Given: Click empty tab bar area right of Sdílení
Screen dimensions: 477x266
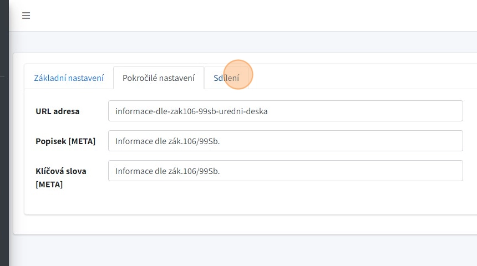Looking at the screenshot, I should [361, 78].
